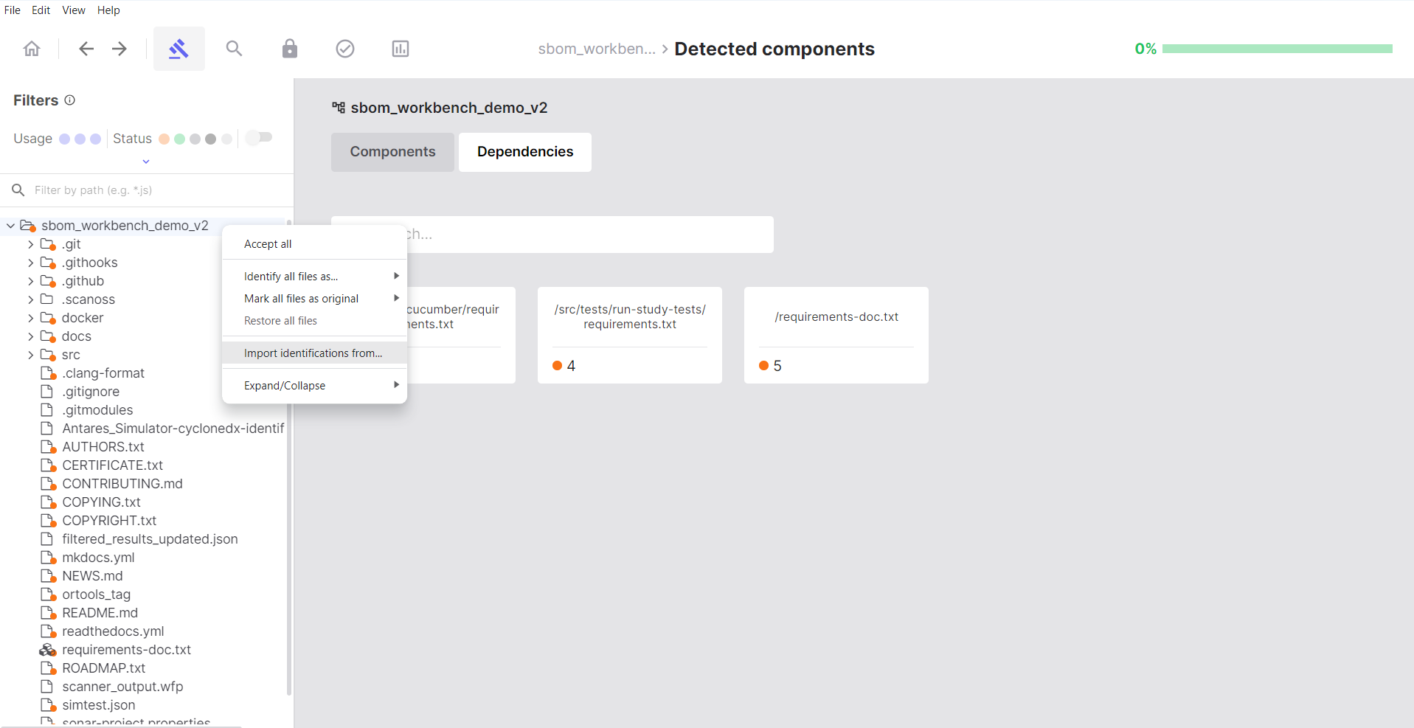Expand the src folder

(30, 355)
